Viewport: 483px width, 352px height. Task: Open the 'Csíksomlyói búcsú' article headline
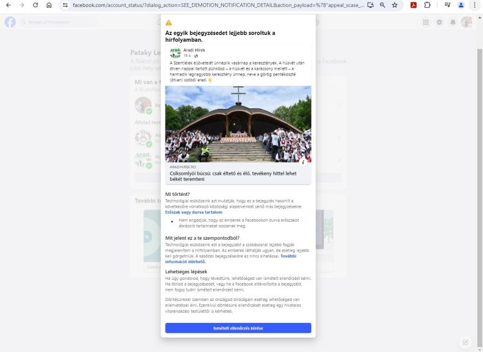(x=233, y=176)
